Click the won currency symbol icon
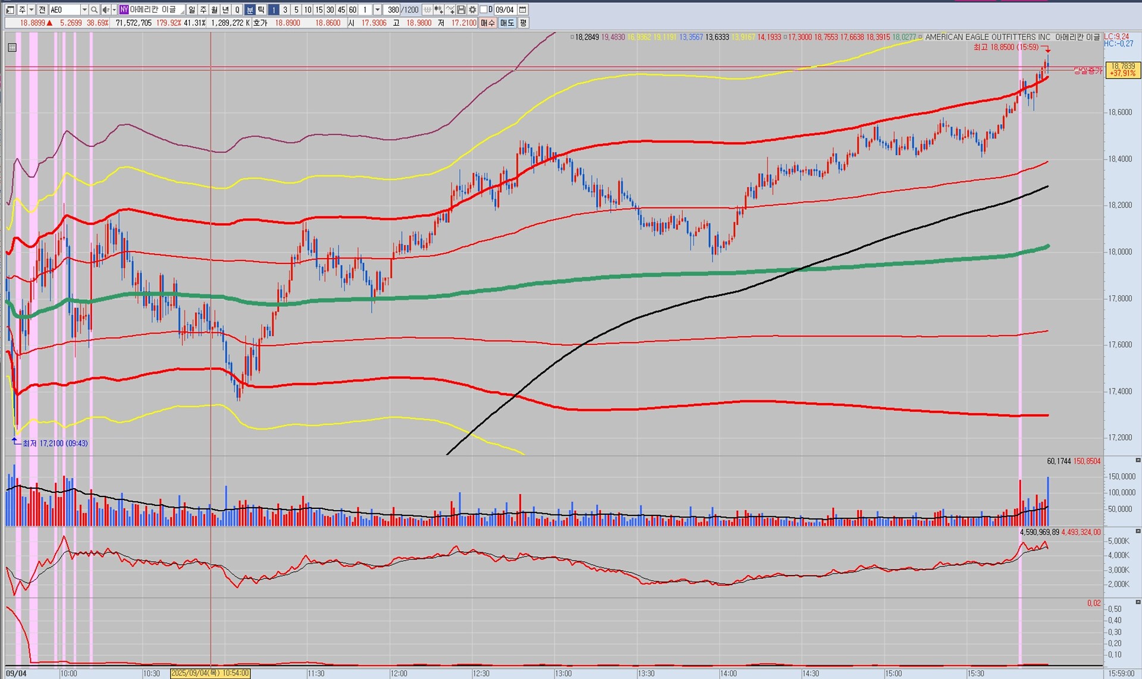 point(427,10)
